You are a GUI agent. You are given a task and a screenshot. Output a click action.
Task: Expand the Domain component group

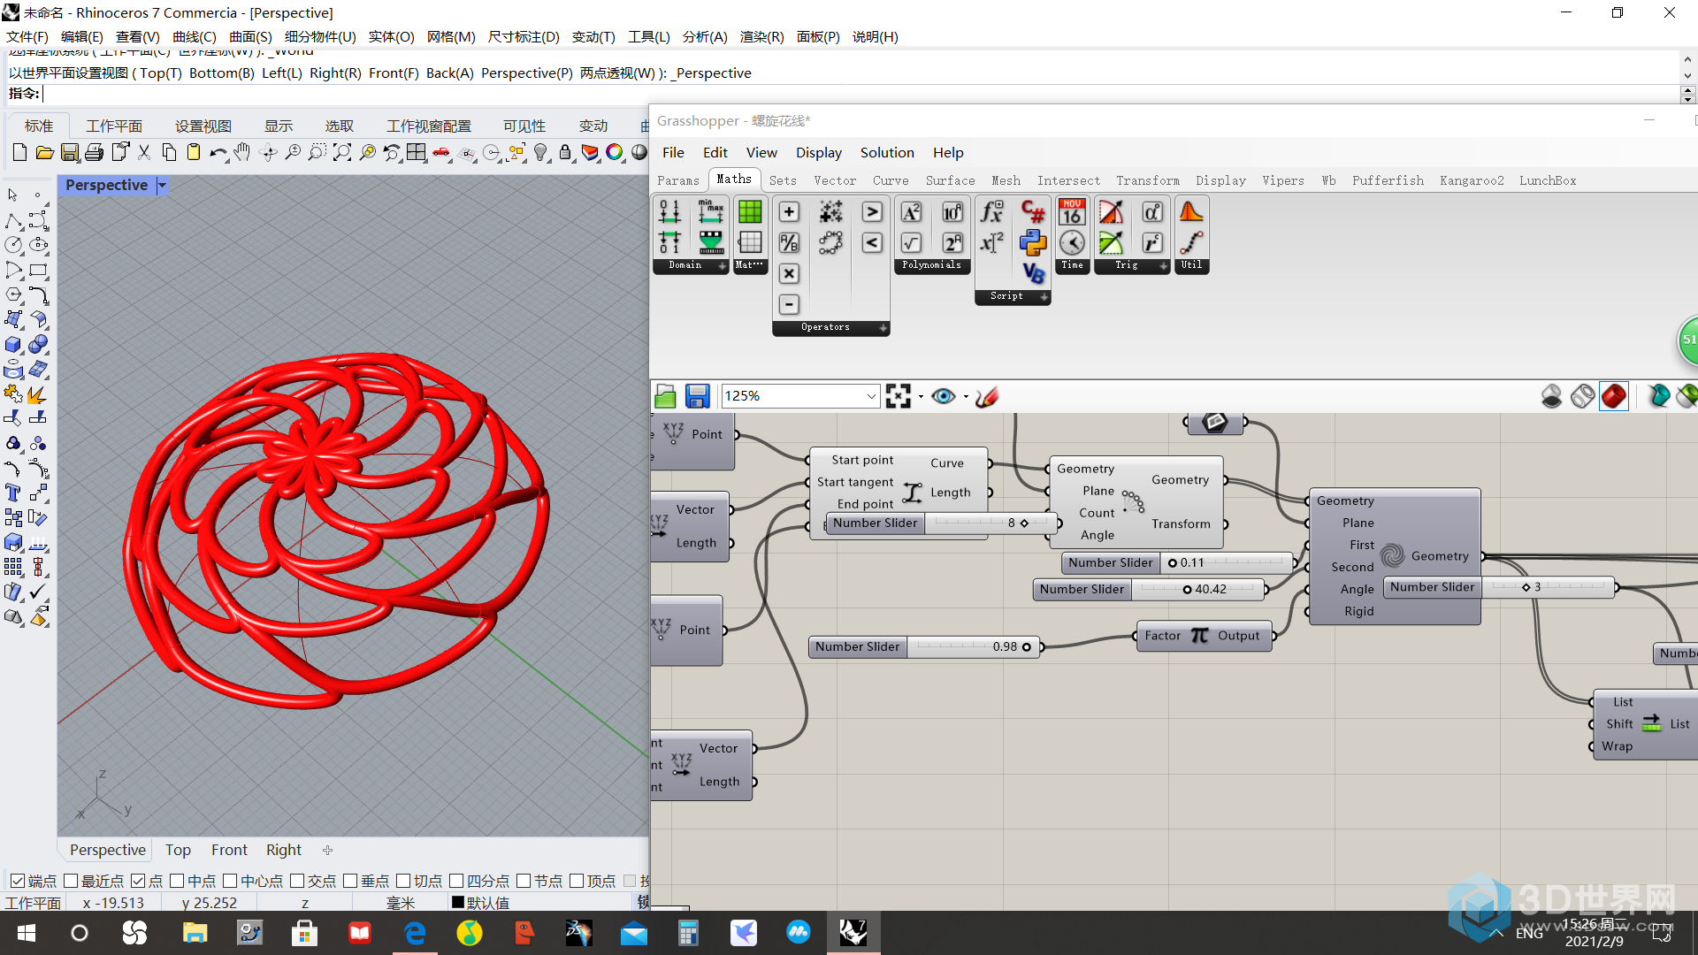click(722, 265)
